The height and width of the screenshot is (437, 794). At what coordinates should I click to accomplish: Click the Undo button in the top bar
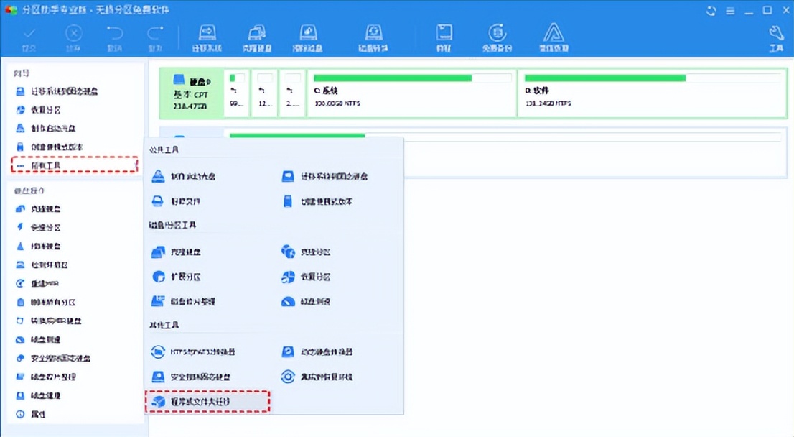coord(113,37)
